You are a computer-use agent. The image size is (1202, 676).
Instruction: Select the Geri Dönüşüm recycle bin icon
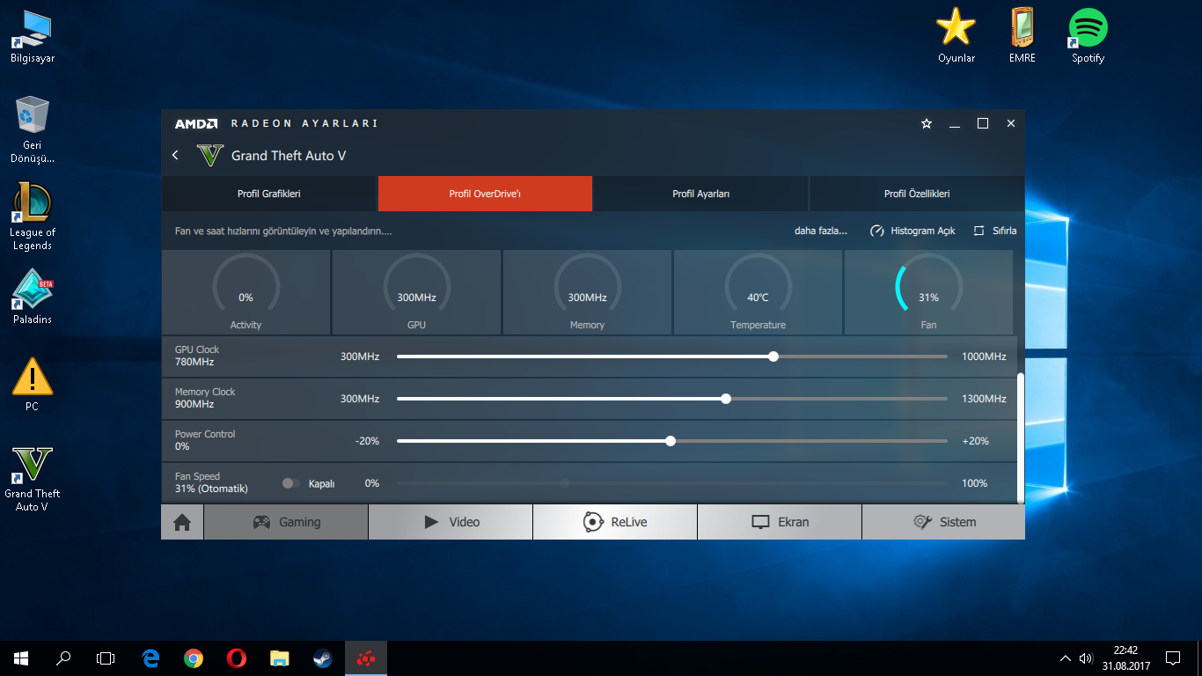[x=33, y=129]
